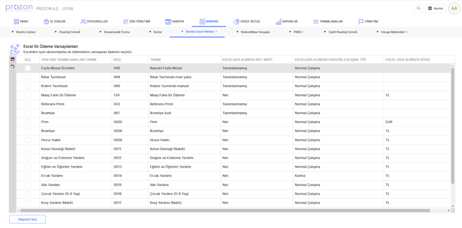Open the Ayarlar settings button

436,8
